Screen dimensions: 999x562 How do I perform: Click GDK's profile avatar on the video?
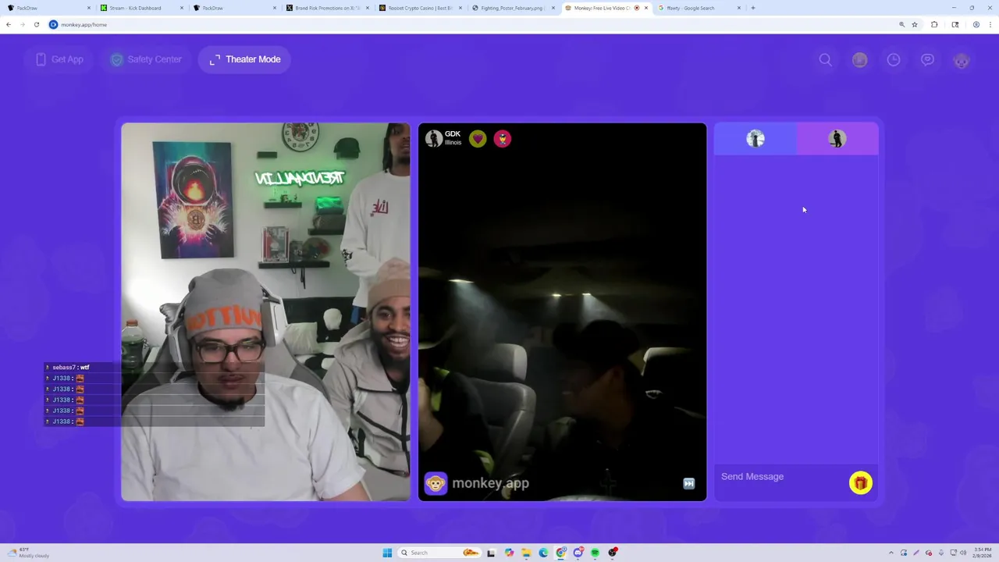coord(433,139)
